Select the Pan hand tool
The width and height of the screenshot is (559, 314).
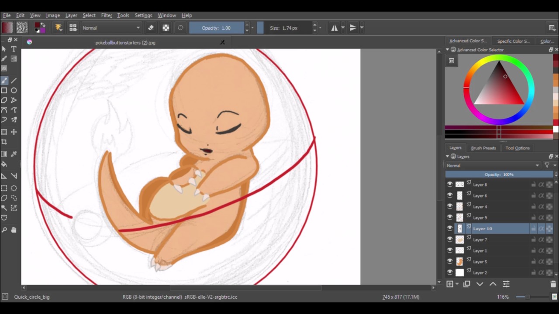(x=14, y=230)
